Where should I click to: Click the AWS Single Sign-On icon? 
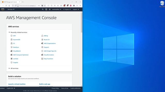click(42, 51)
